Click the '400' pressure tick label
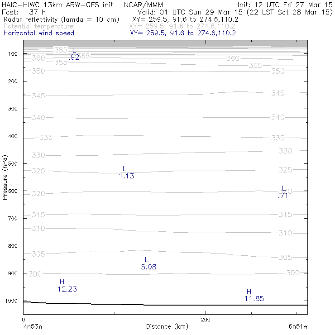The image size is (335, 335). click(x=13, y=136)
